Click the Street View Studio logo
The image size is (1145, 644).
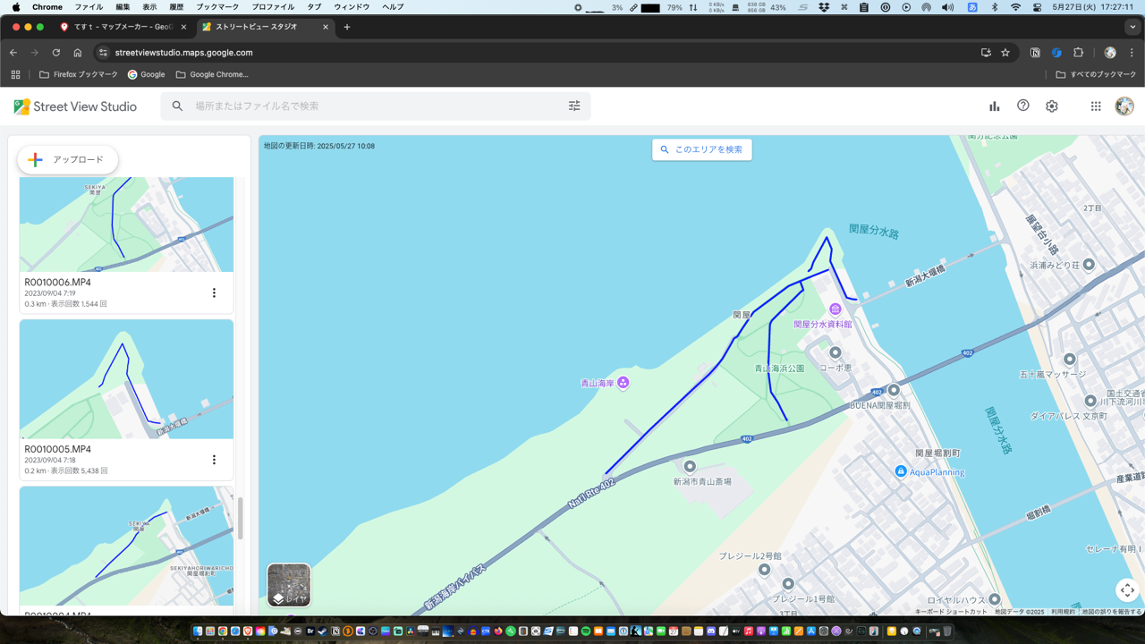[x=75, y=106]
